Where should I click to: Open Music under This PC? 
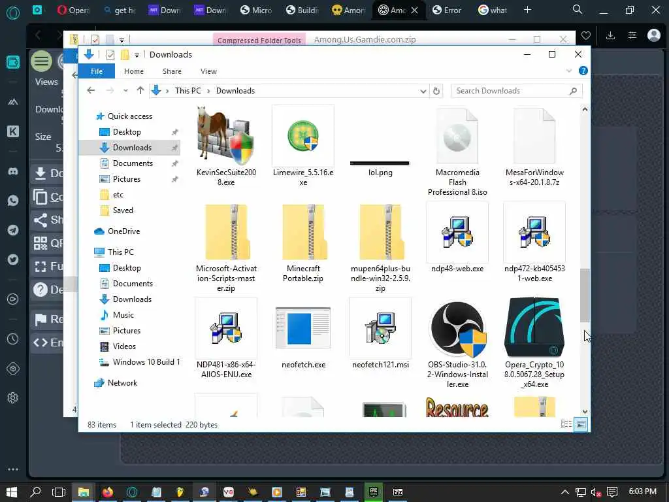(x=123, y=314)
